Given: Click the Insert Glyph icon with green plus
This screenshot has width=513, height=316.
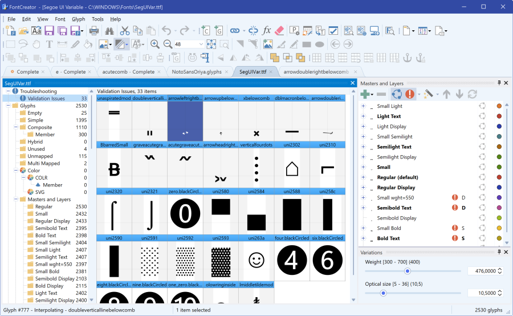Looking at the screenshot, I should tap(218, 31).
